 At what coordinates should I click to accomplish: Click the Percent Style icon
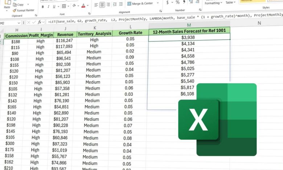[177, 4]
